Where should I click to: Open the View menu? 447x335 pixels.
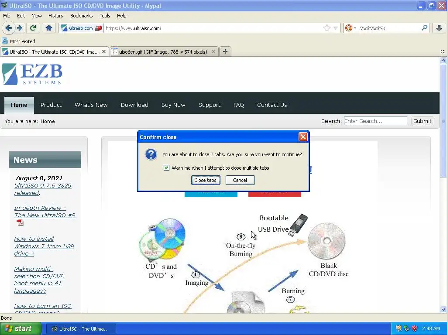37,16
